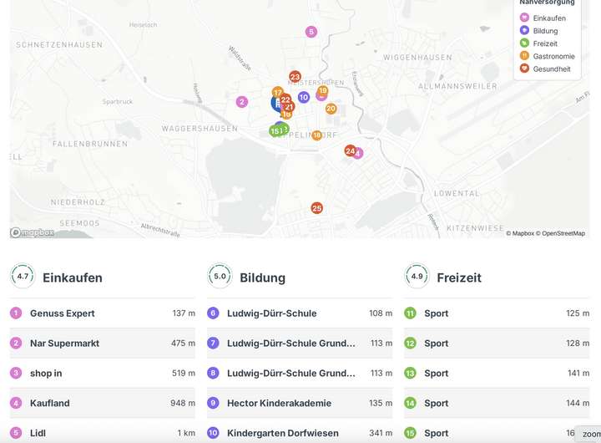This screenshot has height=443, width=601.
Task: Toggle Bildung category in legend
Action: click(x=545, y=31)
